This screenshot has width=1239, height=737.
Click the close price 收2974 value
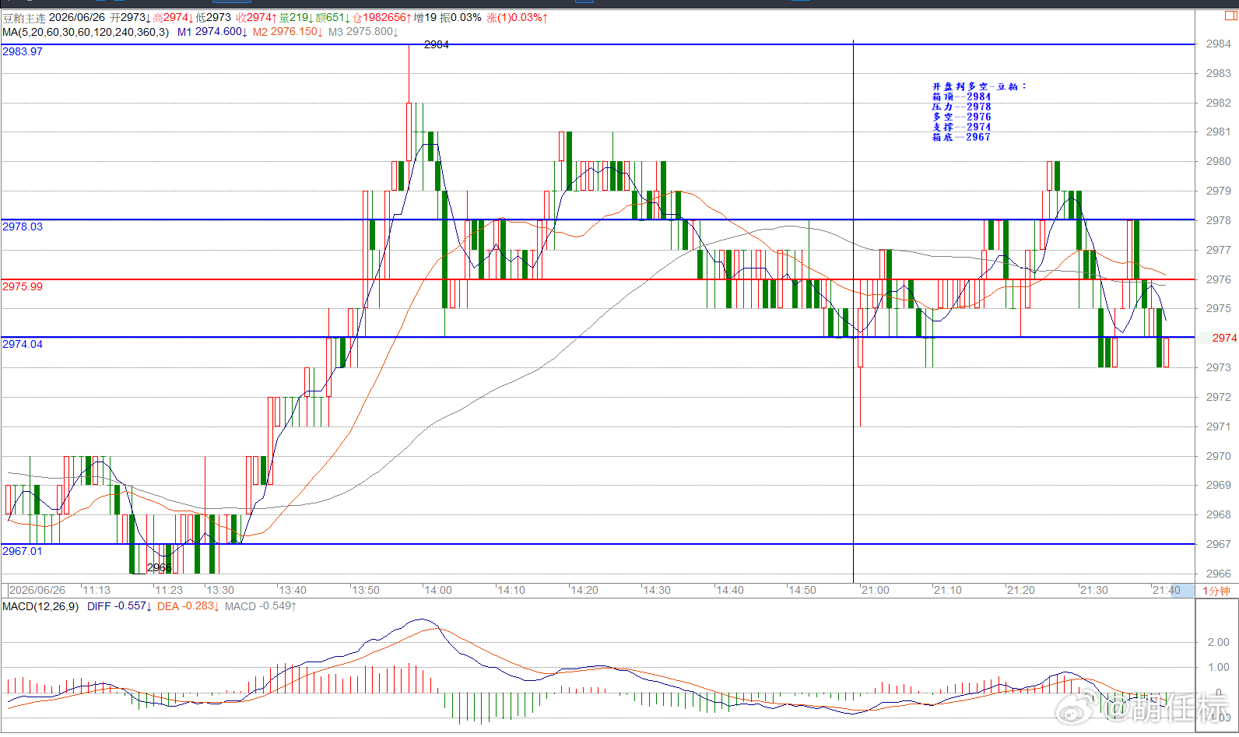tap(256, 18)
